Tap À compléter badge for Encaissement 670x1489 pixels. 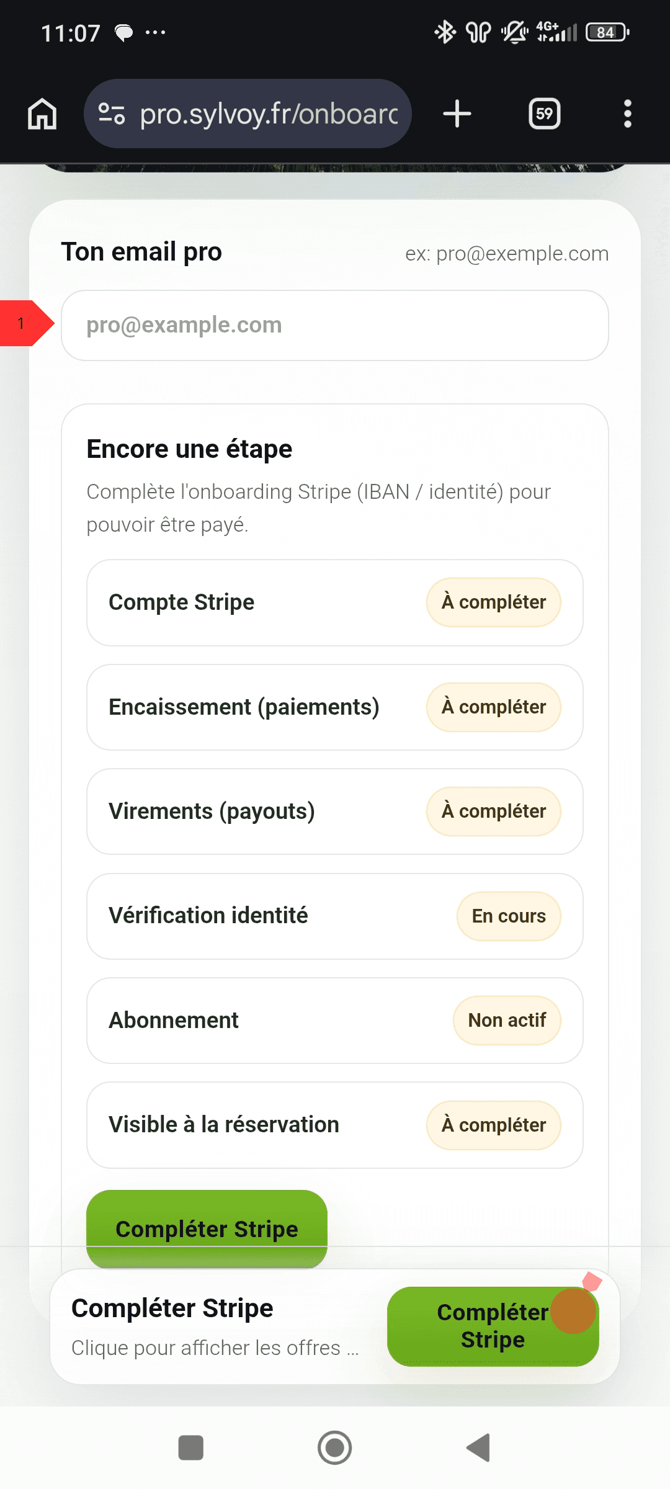pyautogui.click(x=493, y=707)
